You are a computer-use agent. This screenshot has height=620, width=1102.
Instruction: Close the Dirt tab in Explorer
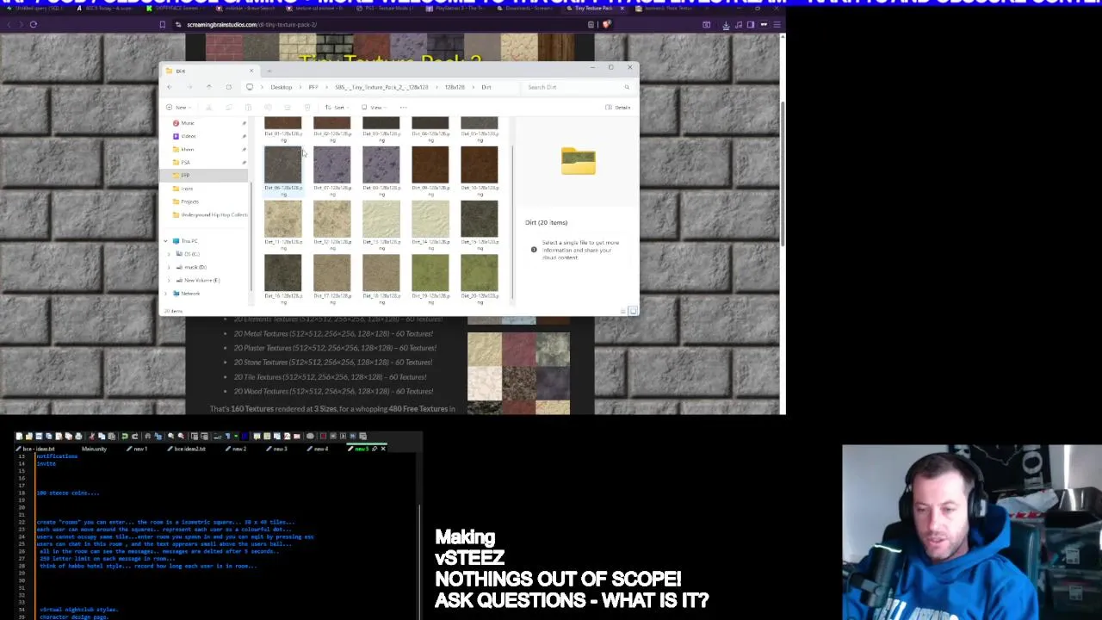click(251, 71)
